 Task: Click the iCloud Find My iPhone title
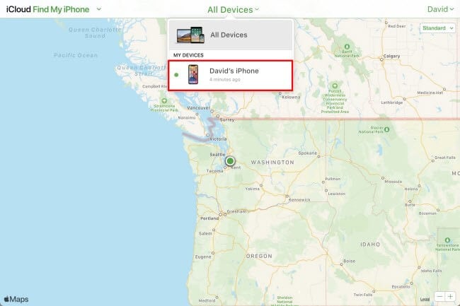click(x=47, y=9)
